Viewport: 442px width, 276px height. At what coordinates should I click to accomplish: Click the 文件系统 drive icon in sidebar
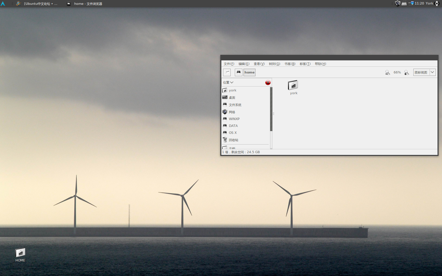coord(225,105)
